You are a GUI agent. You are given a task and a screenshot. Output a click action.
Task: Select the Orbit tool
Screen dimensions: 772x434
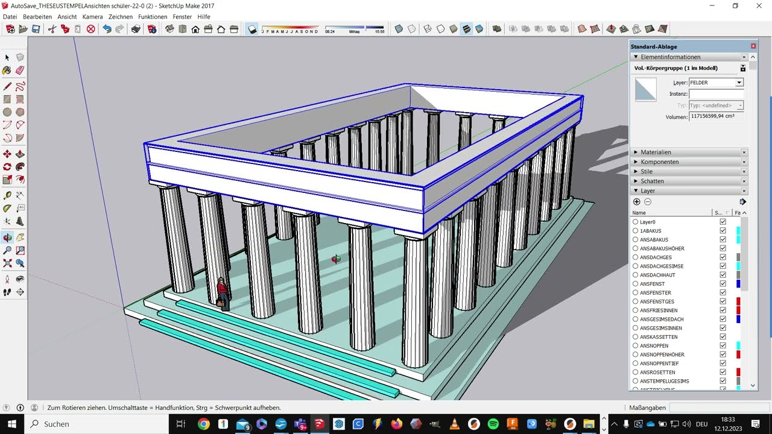[x=7, y=237]
